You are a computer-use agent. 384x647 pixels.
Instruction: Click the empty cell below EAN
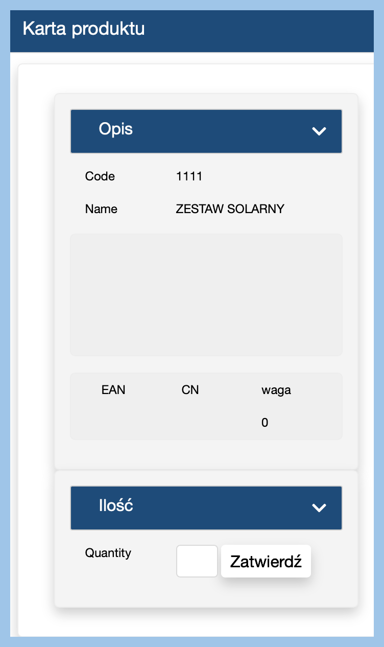point(113,423)
